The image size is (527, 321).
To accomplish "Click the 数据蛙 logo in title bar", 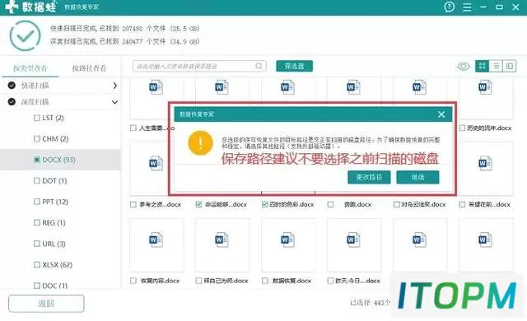I will click(30, 7).
